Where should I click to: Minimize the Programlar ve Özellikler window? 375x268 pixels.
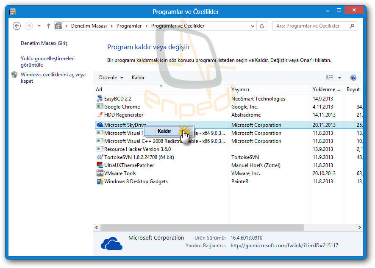pos(328,11)
